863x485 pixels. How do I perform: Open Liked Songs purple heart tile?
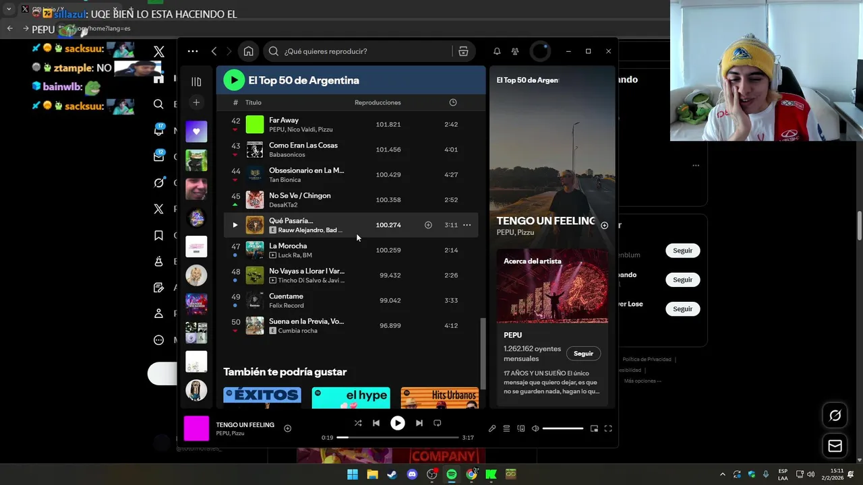(x=196, y=131)
